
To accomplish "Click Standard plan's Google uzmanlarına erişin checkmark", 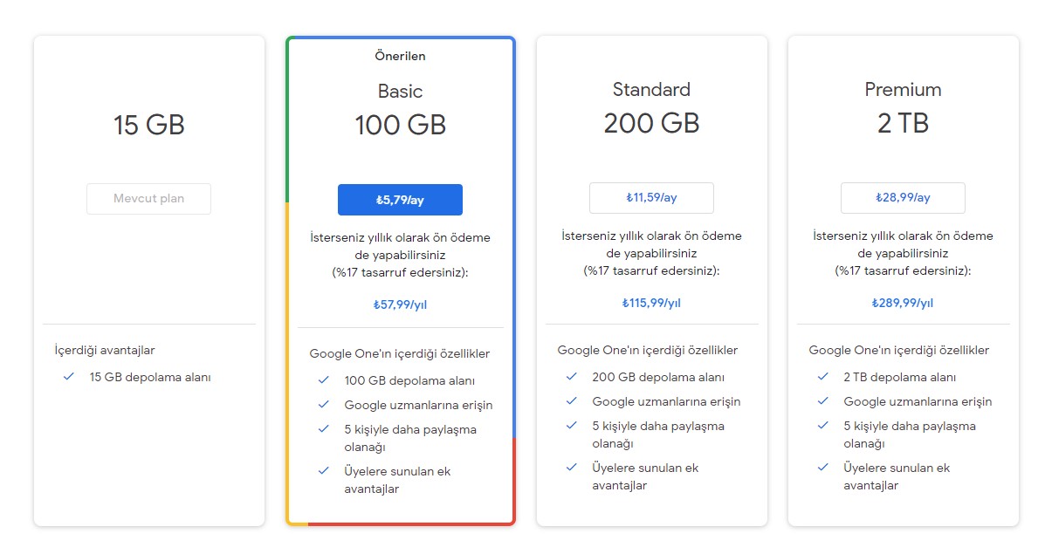I will pyautogui.click(x=572, y=401).
